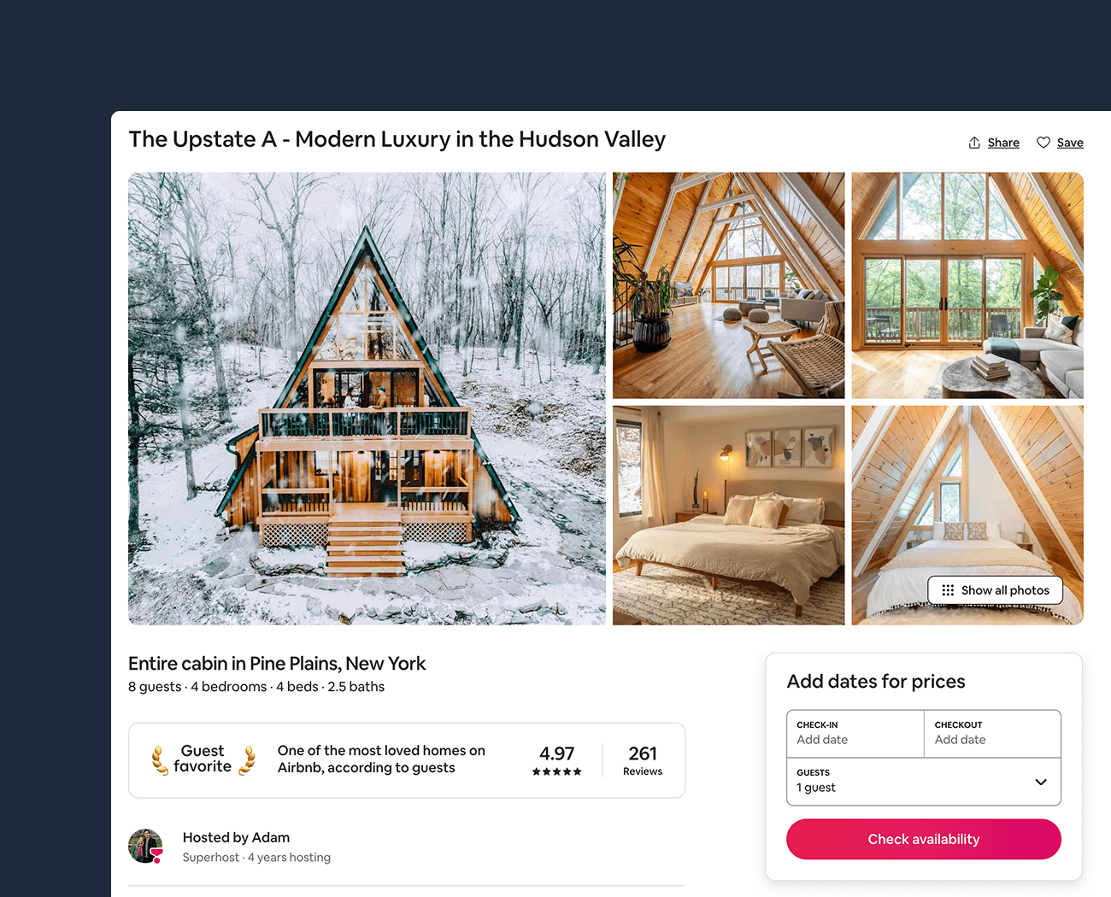Open the Share link
Image resolution: width=1111 pixels, height=897 pixels.
(1003, 143)
